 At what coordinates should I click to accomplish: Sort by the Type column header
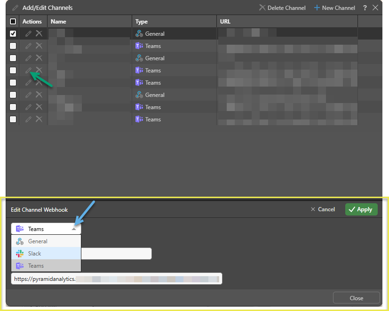tap(142, 22)
